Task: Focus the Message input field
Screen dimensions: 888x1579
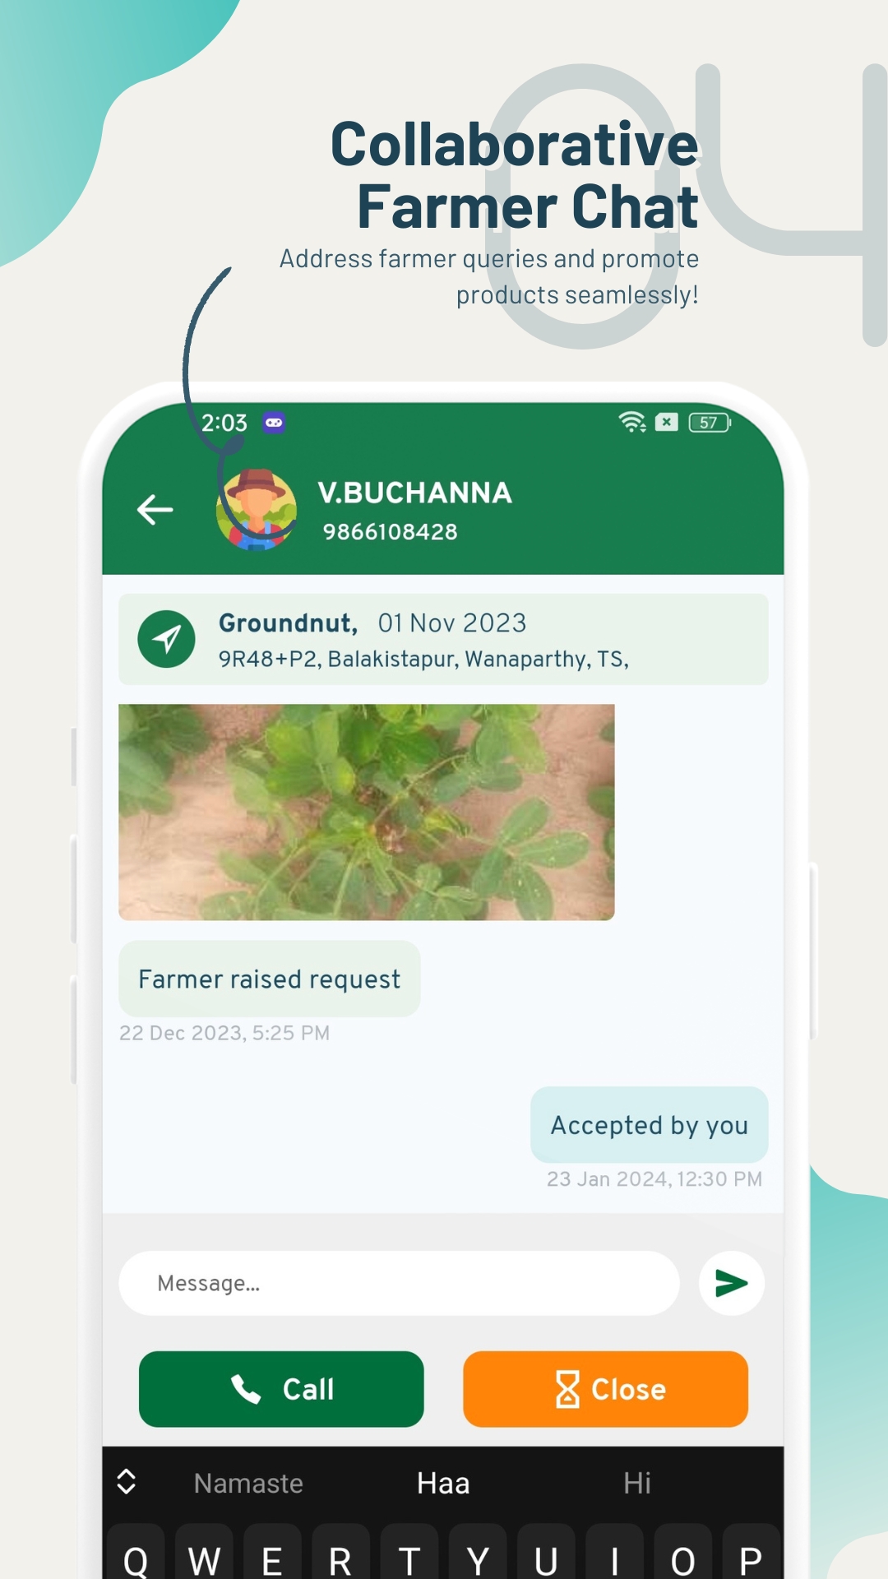Action: point(399,1283)
